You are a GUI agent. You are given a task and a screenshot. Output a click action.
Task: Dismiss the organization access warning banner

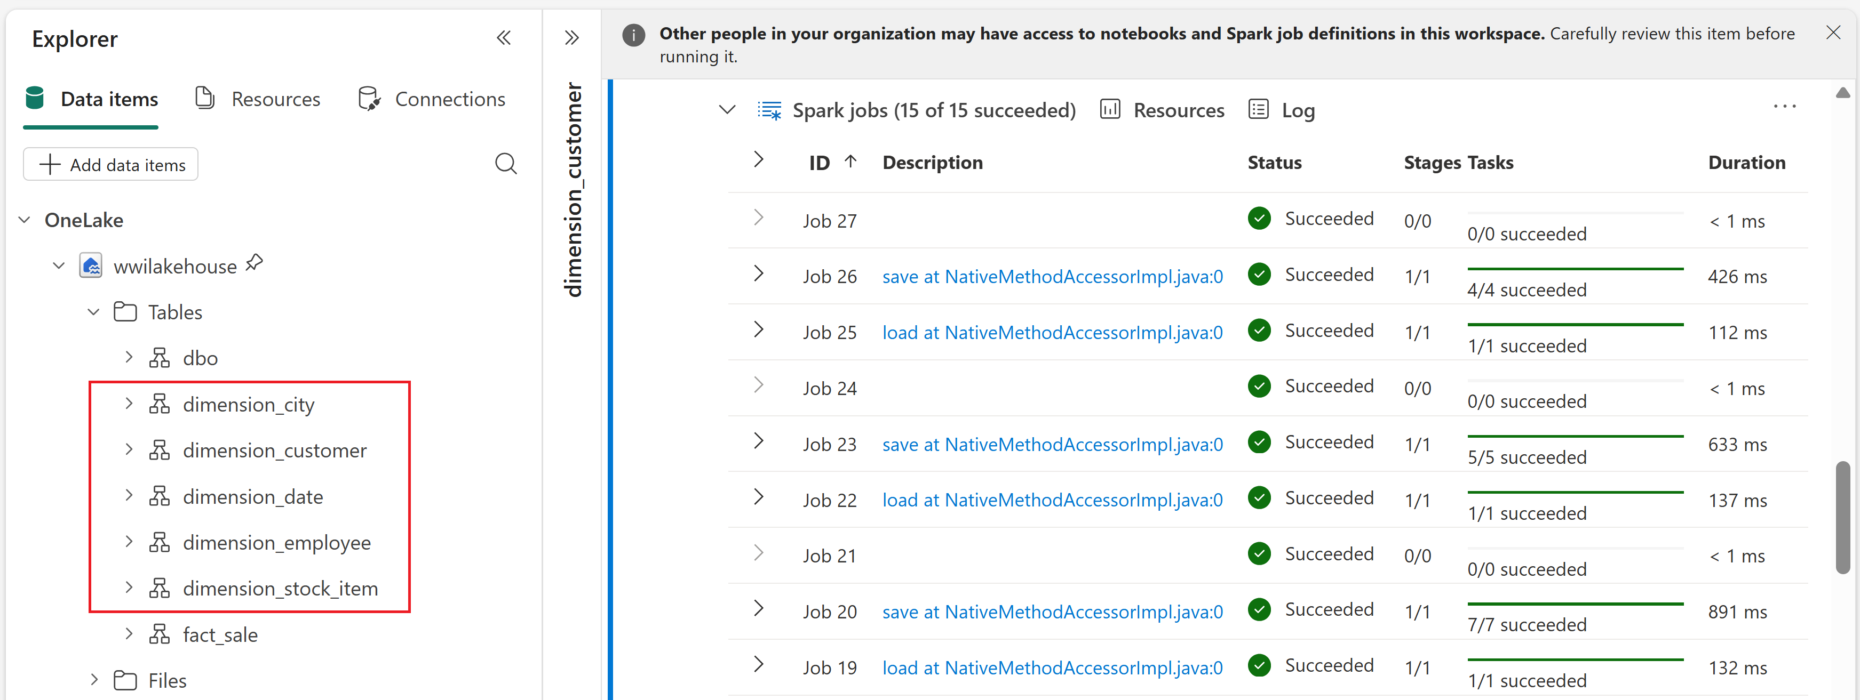pyautogui.click(x=1833, y=33)
